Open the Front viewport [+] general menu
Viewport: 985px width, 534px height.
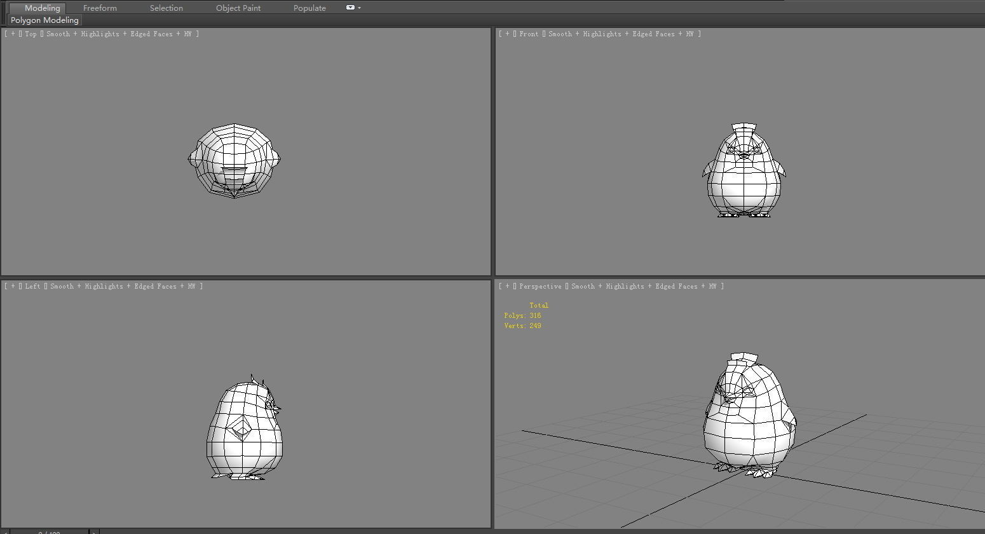pyautogui.click(x=507, y=34)
